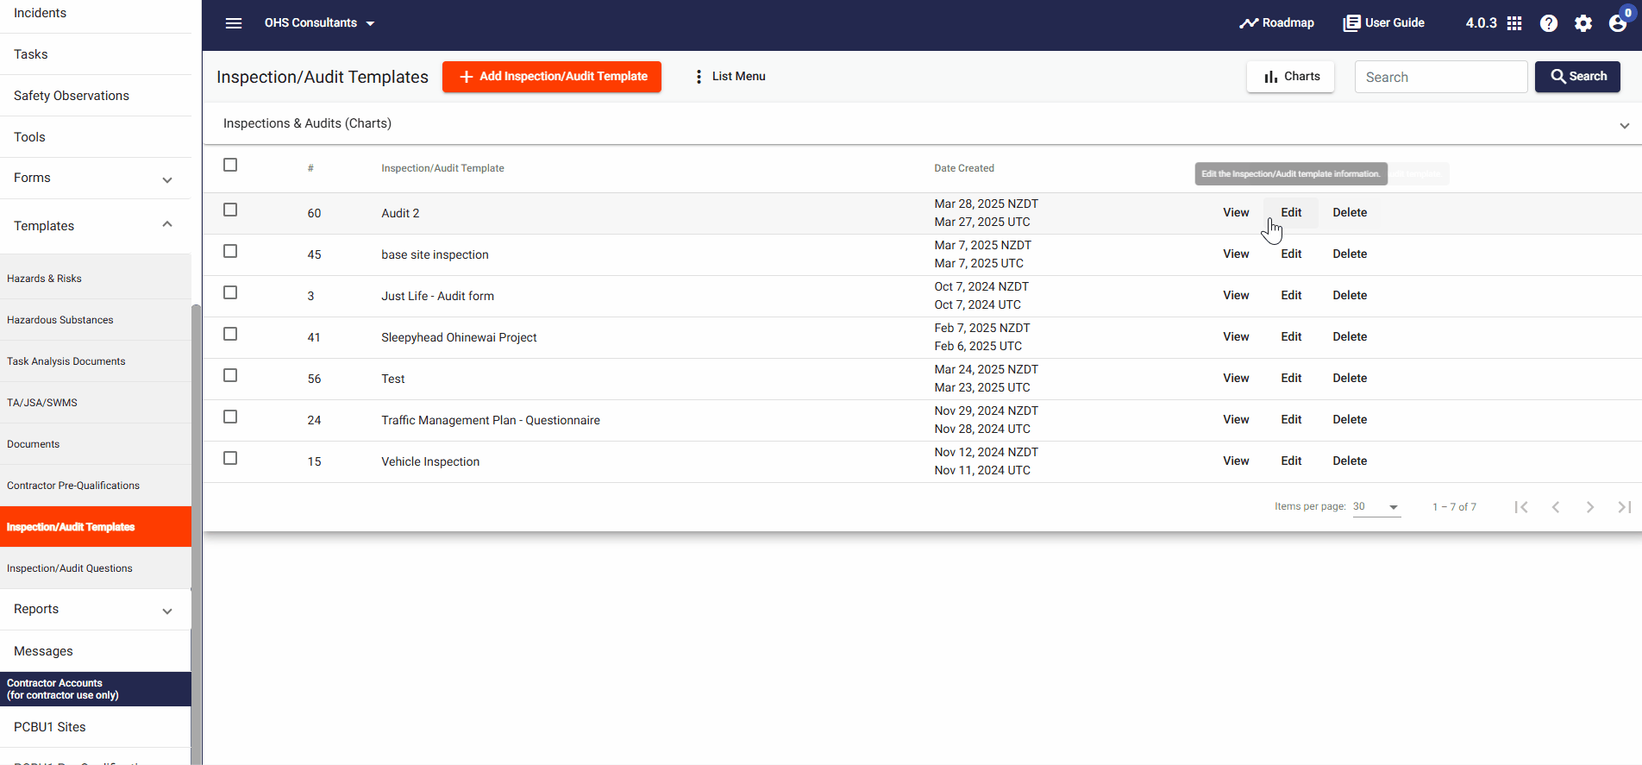Tick the checkbox for Audit 2
Image resolution: width=1642 pixels, height=765 pixels.
pos(230,210)
